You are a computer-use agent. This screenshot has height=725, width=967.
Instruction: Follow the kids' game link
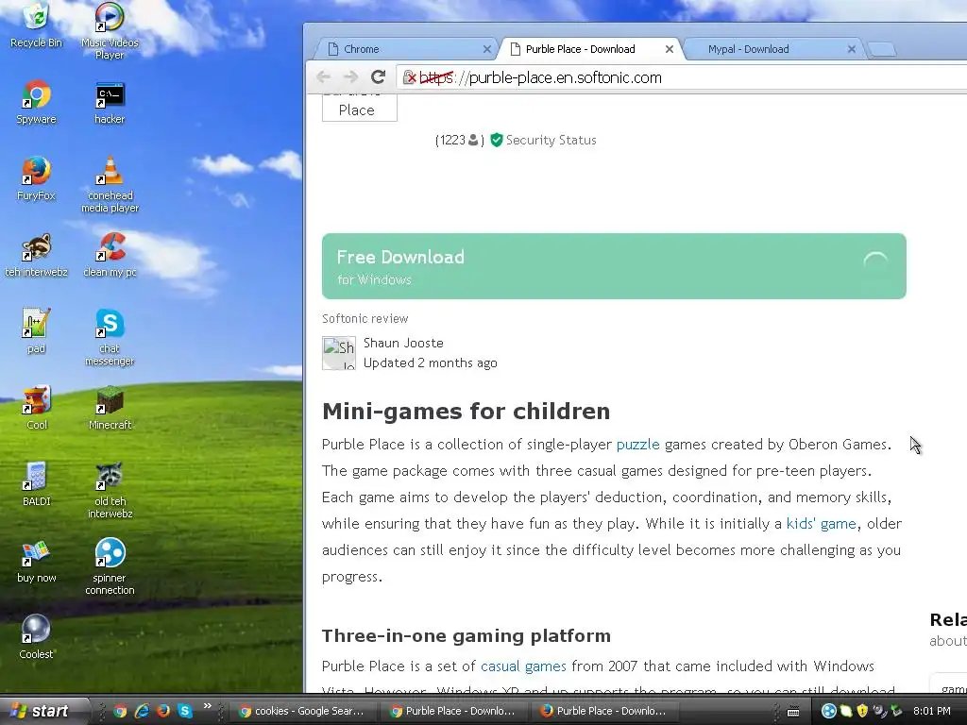click(821, 523)
